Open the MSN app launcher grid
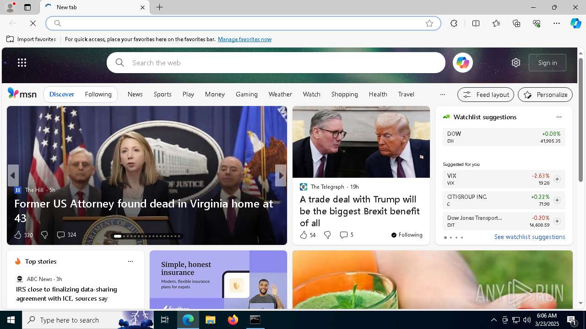The height and width of the screenshot is (329, 586). (x=22, y=63)
